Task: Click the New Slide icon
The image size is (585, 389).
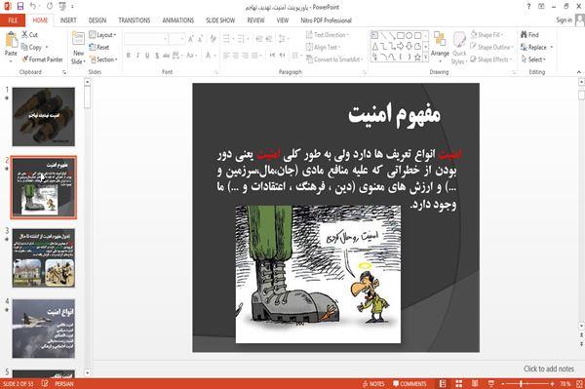Action: pos(78,39)
